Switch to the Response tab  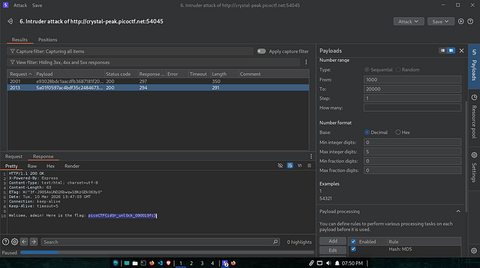point(43,156)
